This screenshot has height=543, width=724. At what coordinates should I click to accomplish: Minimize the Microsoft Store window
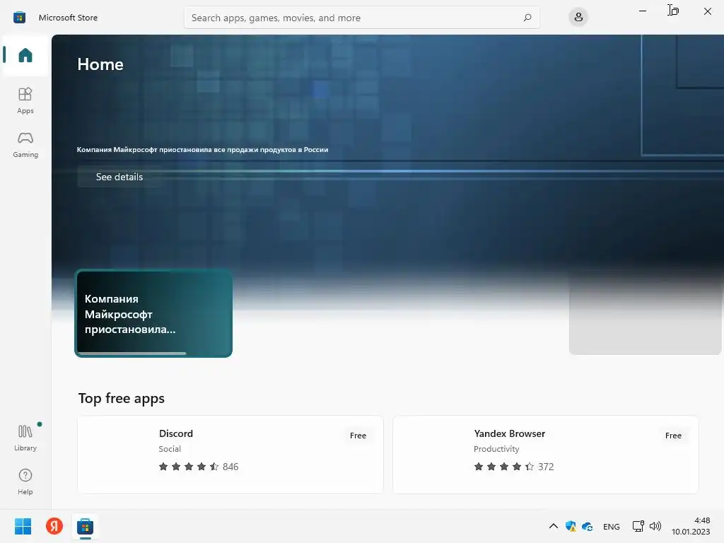coord(642,11)
